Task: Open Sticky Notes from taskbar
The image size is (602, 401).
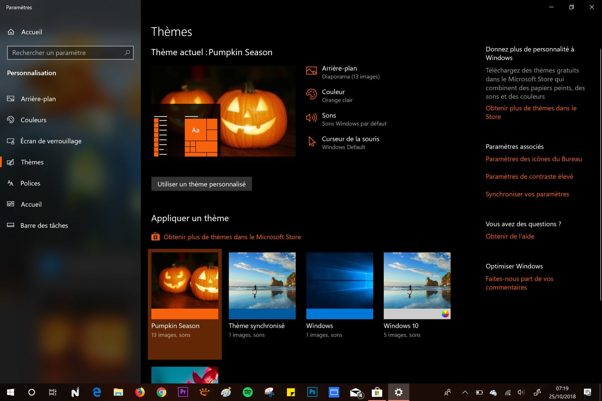Action: coord(291,392)
